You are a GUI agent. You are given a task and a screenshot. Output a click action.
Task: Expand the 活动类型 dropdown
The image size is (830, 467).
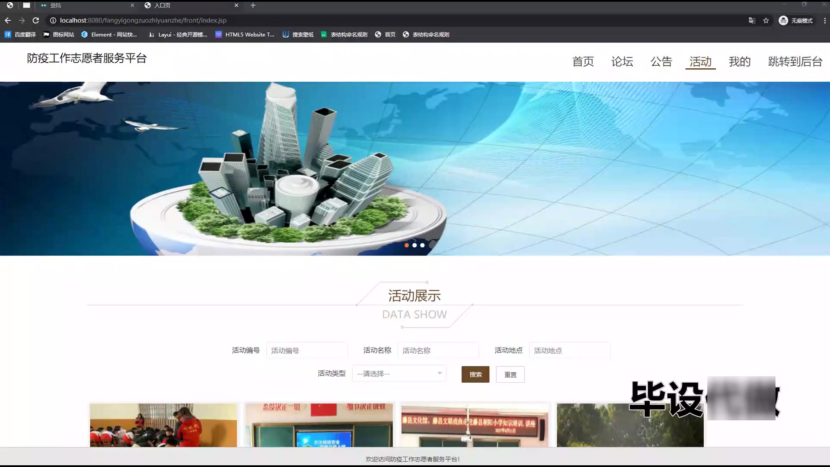[x=399, y=374]
